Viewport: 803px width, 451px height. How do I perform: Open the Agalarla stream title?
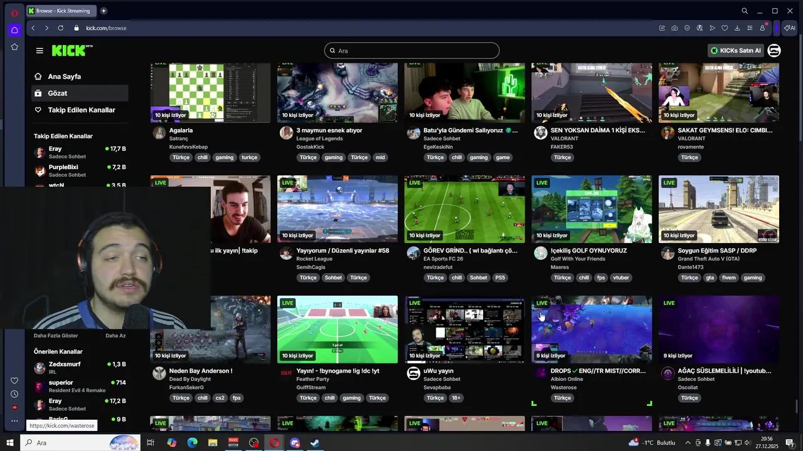coord(181,130)
